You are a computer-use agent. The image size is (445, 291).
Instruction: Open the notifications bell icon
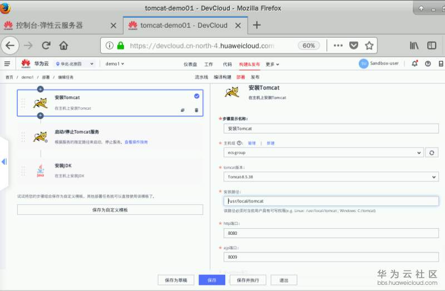point(414,63)
